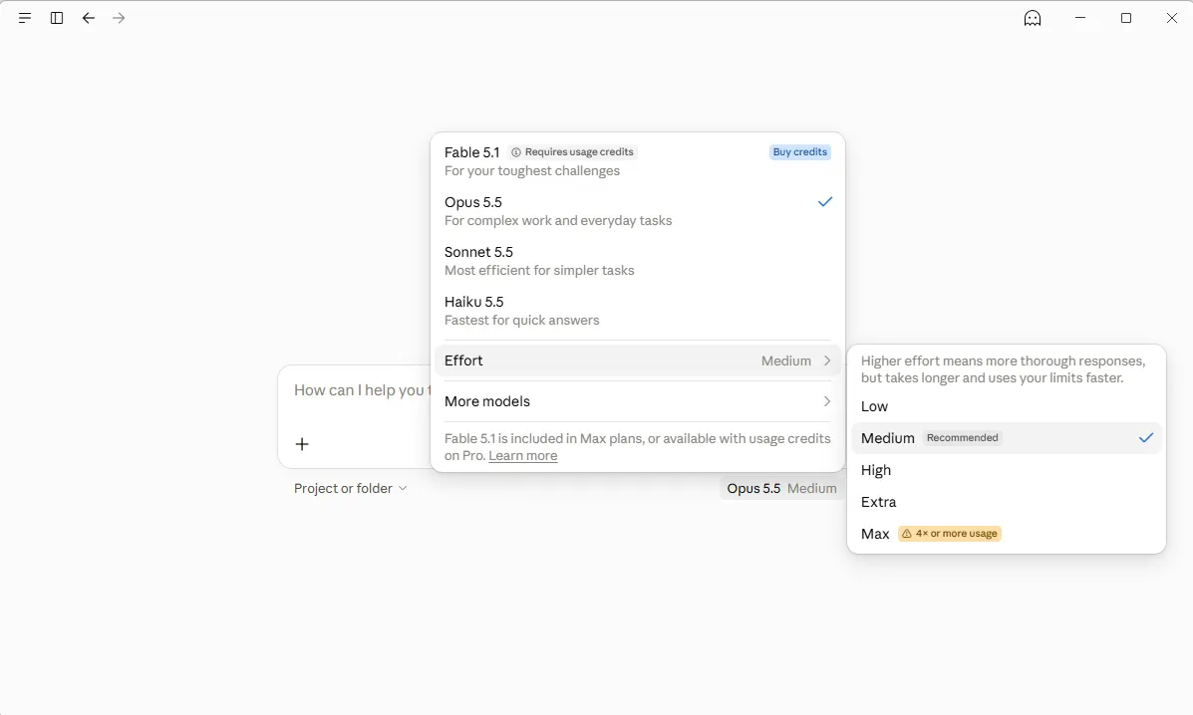Select Max effort level
Image resolution: width=1193 pixels, height=715 pixels.
(x=1006, y=534)
